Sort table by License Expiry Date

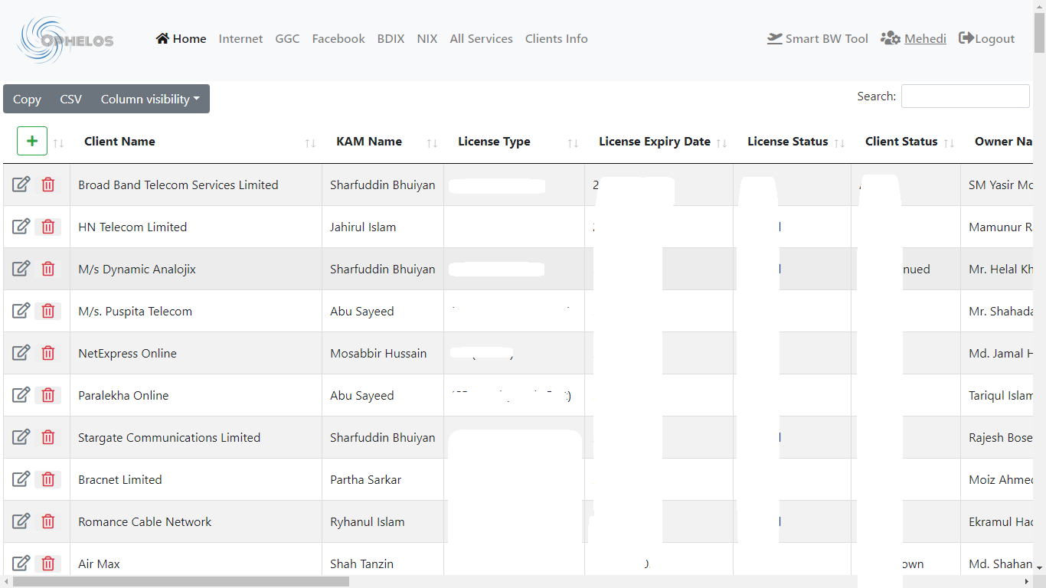[x=655, y=142]
